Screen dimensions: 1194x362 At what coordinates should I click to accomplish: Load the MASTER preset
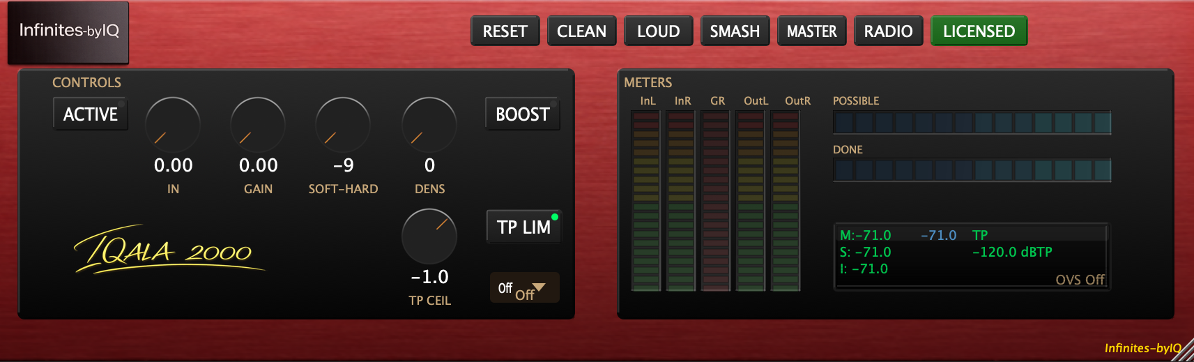(812, 31)
